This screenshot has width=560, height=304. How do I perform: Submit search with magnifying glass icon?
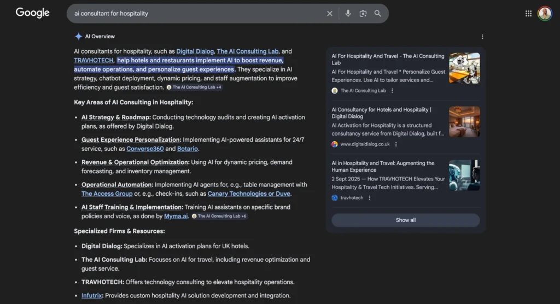click(x=377, y=14)
